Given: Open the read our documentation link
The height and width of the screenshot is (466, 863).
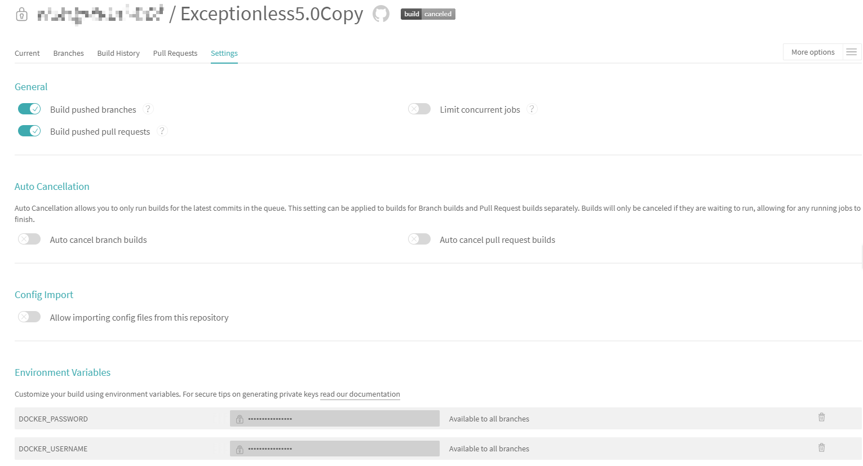Looking at the screenshot, I should (360, 394).
